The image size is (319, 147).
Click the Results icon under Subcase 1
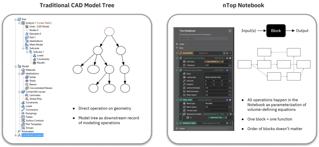(x=35, y=63)
